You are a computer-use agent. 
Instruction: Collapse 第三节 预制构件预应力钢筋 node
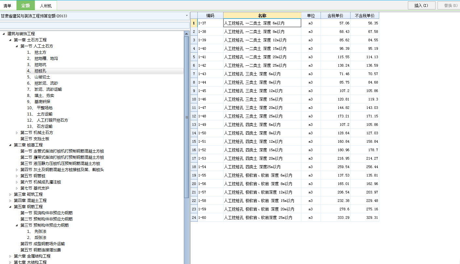(17, 225)
